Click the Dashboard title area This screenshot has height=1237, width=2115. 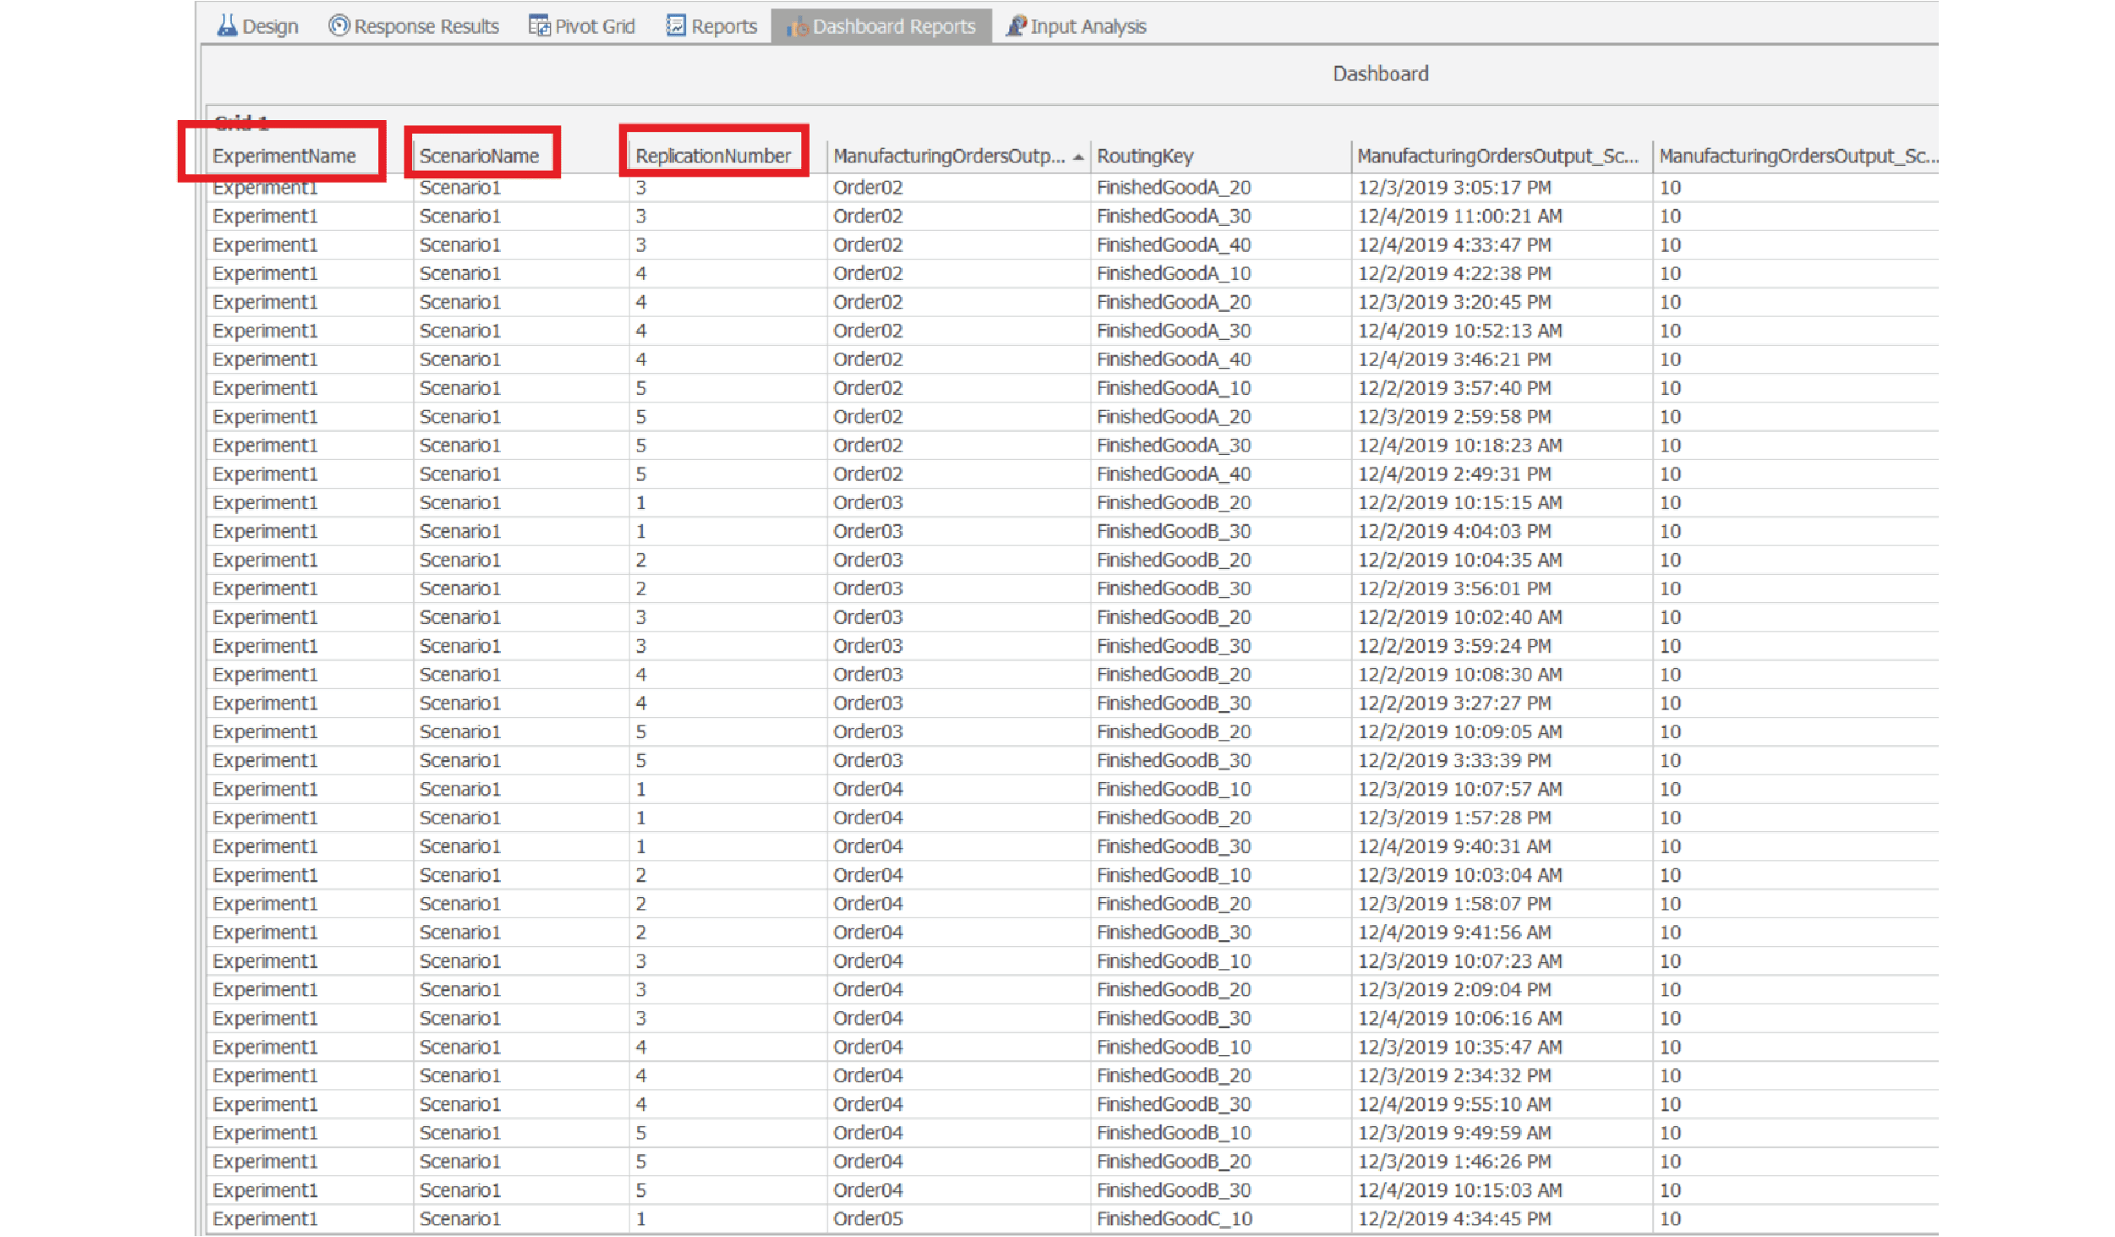1379,74
